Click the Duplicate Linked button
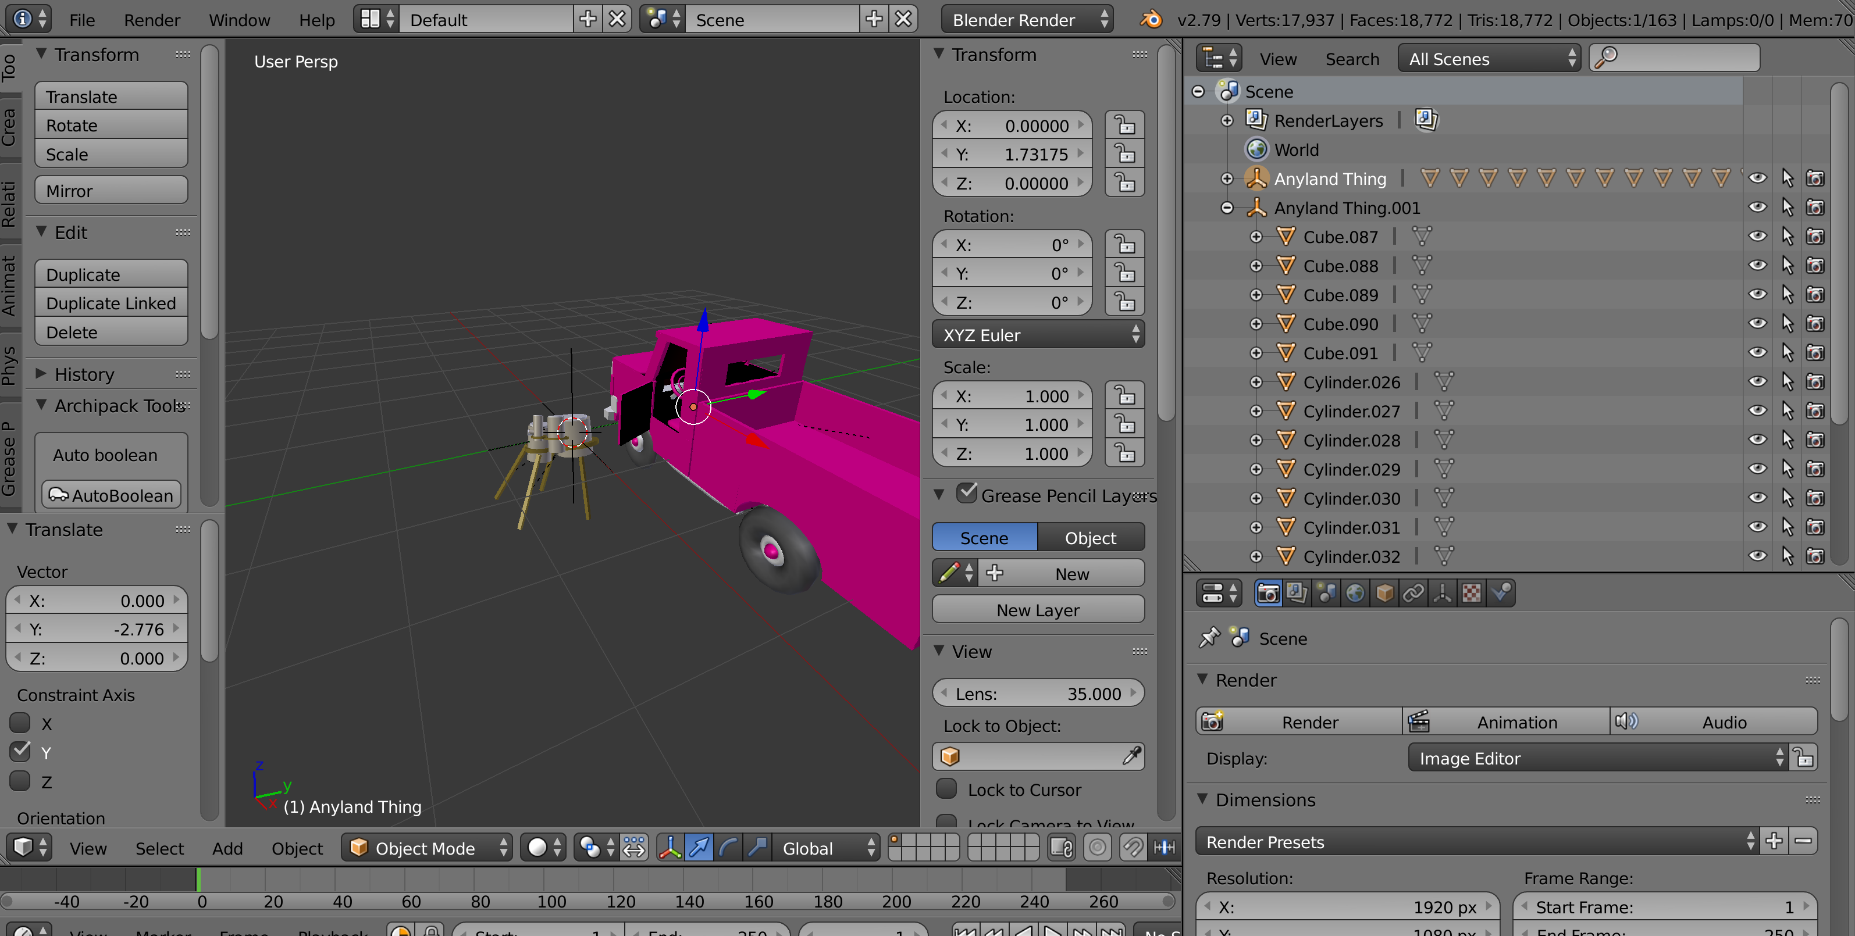Screen dimensions: 1855x936 (x=111, y=303)
